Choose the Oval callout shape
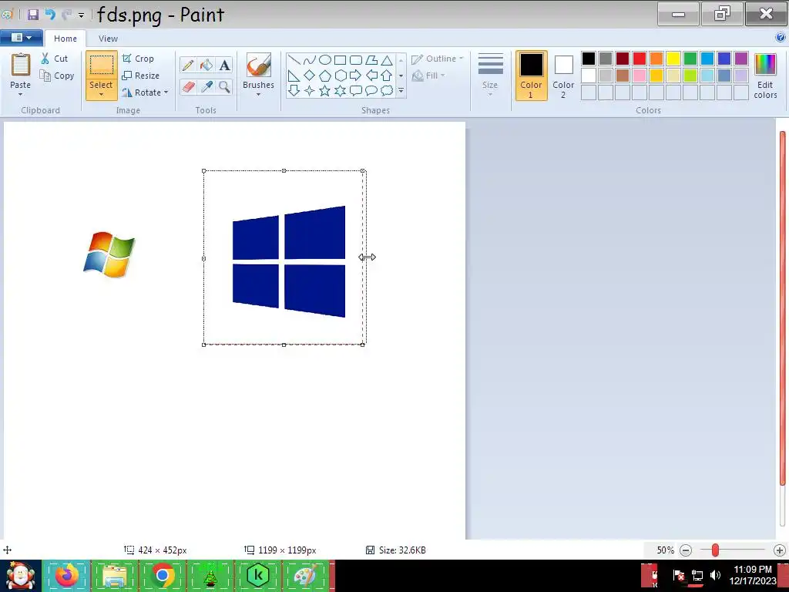 pyautogui.click(x=371, y=91)
